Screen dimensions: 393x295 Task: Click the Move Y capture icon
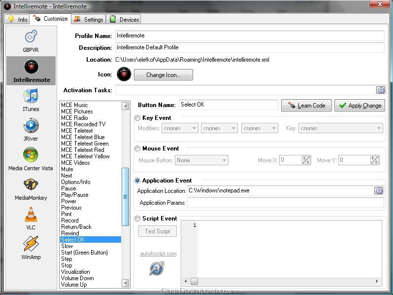pyautogui.click(x=374, y=160)
